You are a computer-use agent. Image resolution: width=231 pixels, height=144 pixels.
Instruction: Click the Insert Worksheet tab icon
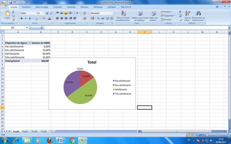pos(51,131)
